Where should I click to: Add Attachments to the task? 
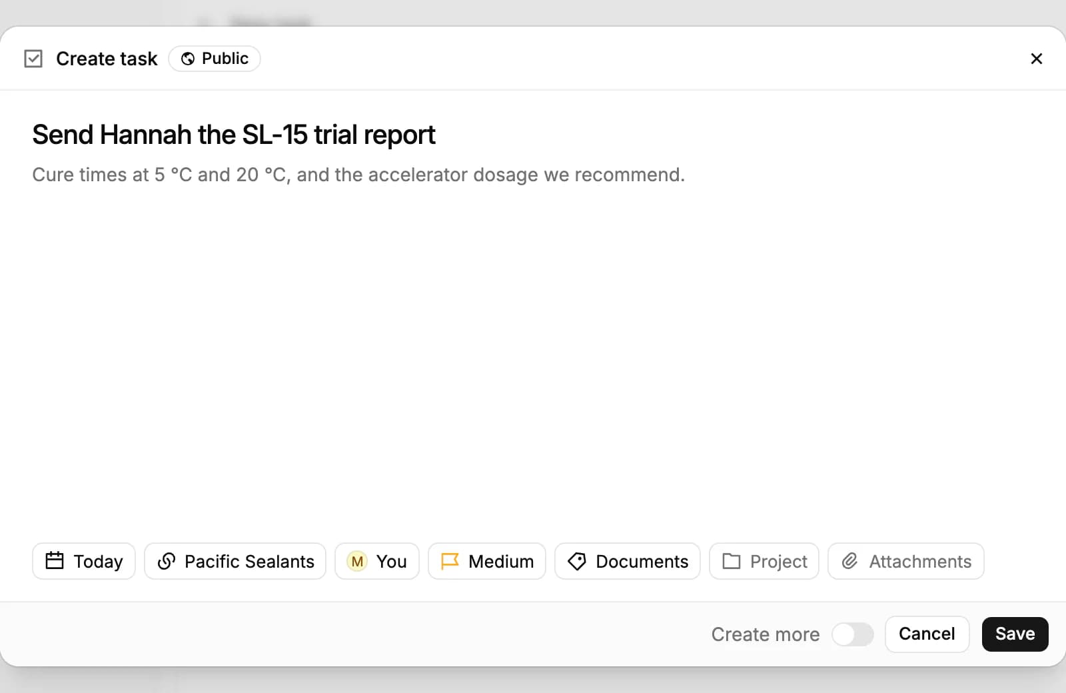(x=906, y=561)
